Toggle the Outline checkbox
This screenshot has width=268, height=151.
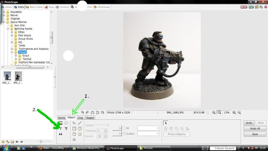click(x=124, y=133)
